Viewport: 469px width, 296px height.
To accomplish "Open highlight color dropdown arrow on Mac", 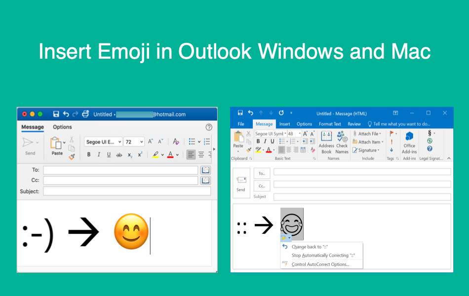I will pos(162,155).
